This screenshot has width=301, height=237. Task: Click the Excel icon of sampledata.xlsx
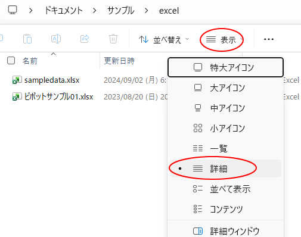(17, 80)
